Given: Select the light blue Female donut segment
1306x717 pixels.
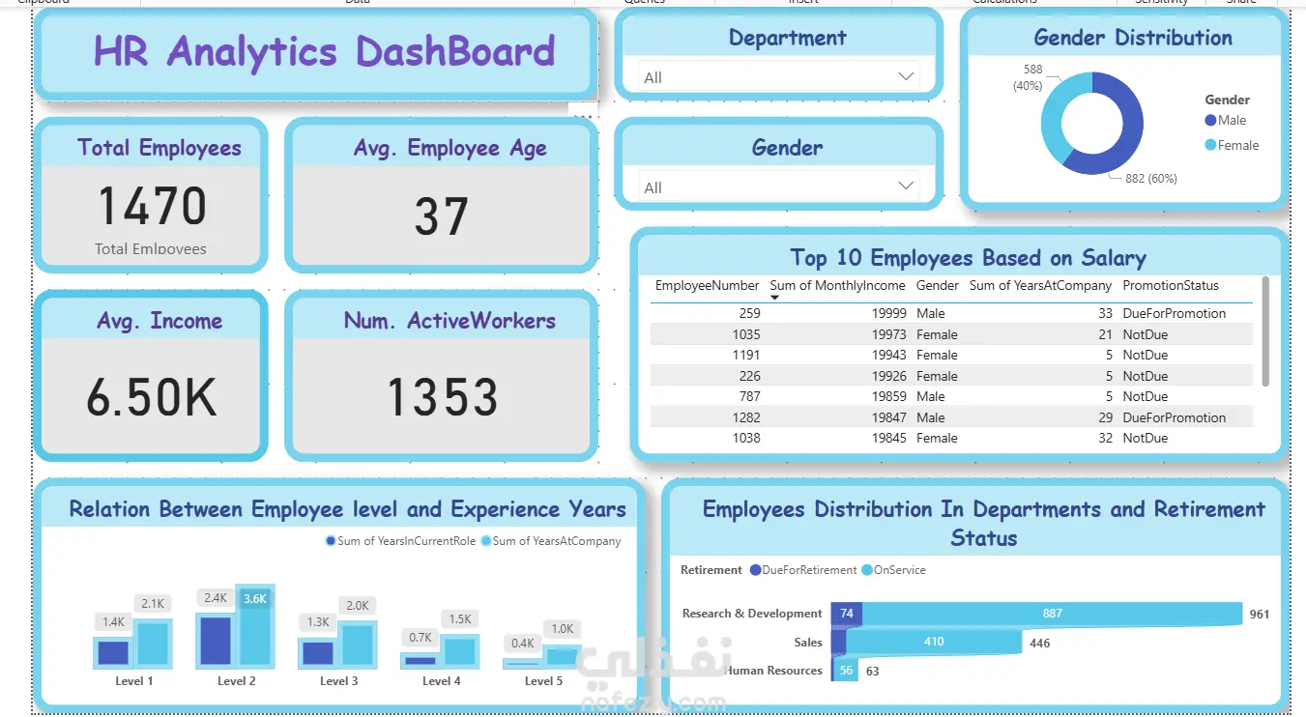Looking at the screenshot, I should click(1054, 114).
